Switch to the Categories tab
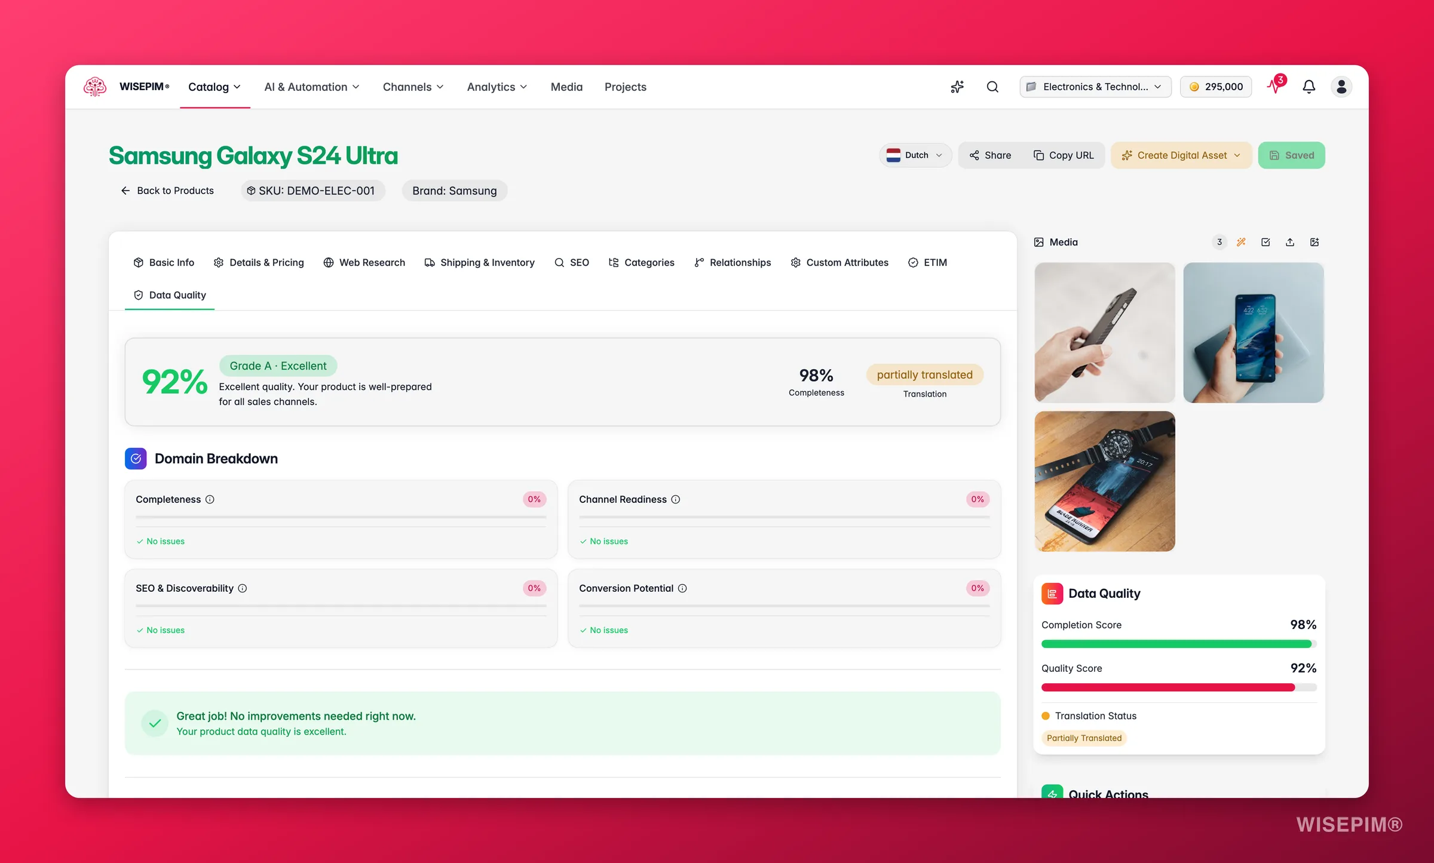The height and width of the screenshot is (863, 1434). pos(641,262)
